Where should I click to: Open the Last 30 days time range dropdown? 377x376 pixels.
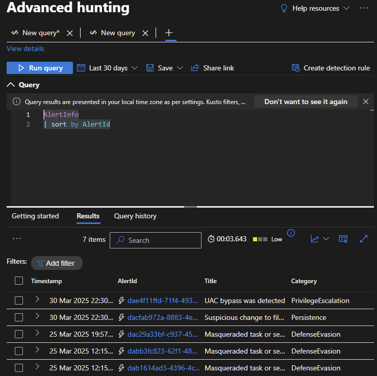(108, 68)
